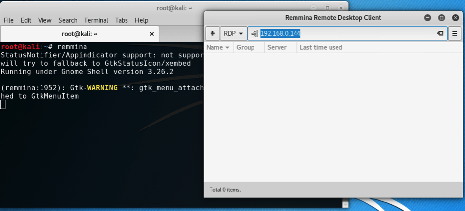Open the terminal Search menu

68,20
